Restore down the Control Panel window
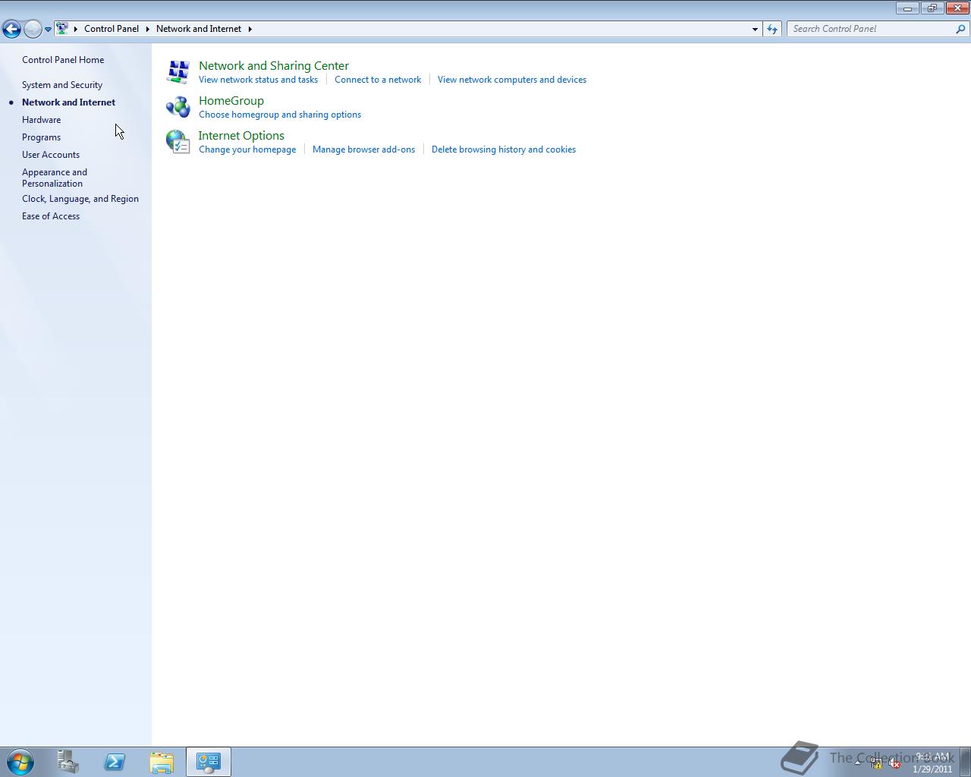The height and width of the screenshot is (777, 971). (x=932, y=8)
